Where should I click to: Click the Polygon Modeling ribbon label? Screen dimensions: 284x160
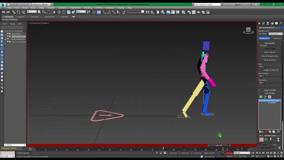click(10, 20)
